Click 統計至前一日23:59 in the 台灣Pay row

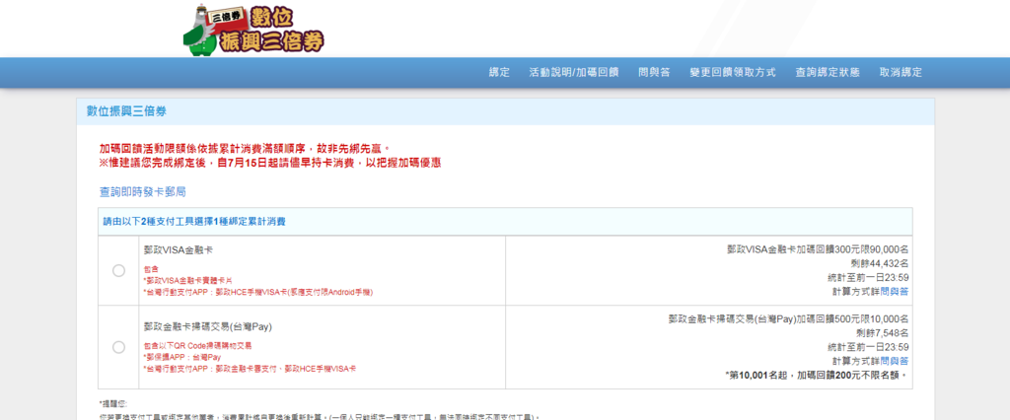pos(868,347)
